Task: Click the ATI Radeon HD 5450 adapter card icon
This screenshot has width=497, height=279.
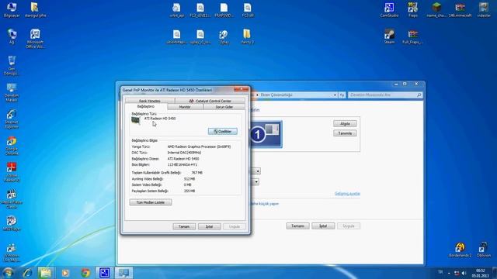Action: (x=136, y=121)
